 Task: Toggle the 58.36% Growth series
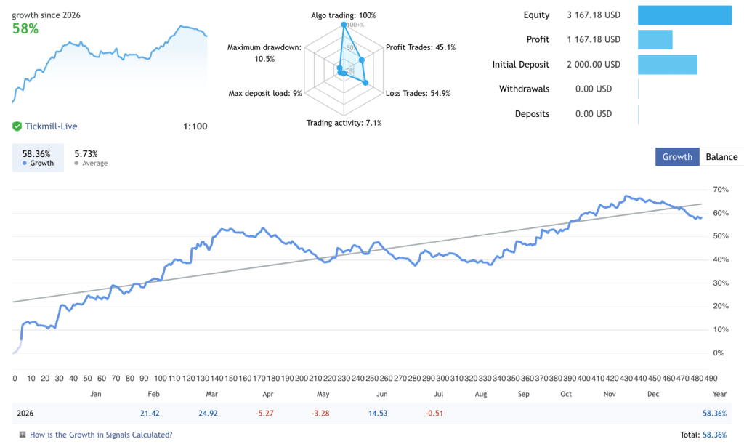(38, 158)
